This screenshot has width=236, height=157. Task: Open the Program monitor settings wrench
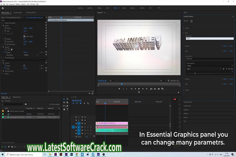click(x=168, y=81)
